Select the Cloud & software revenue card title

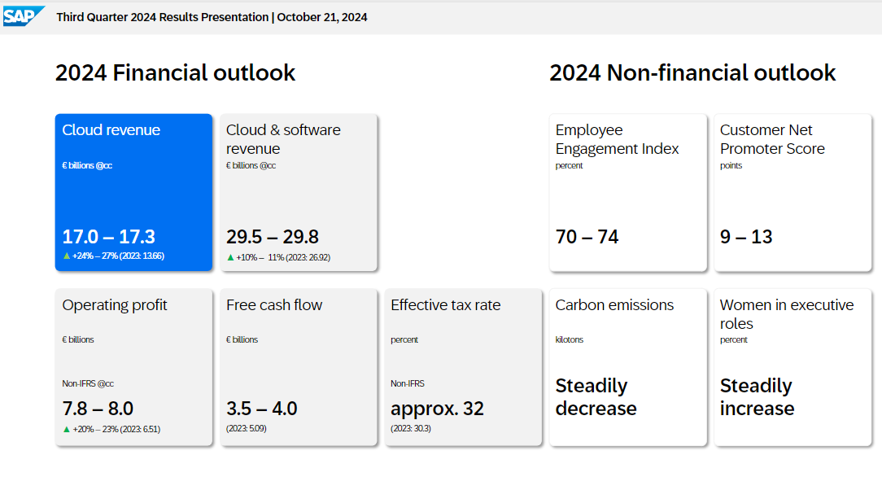pos(283,139)
